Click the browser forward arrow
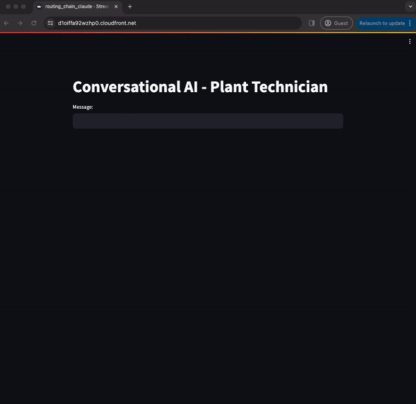 click(x=20, y=24)
